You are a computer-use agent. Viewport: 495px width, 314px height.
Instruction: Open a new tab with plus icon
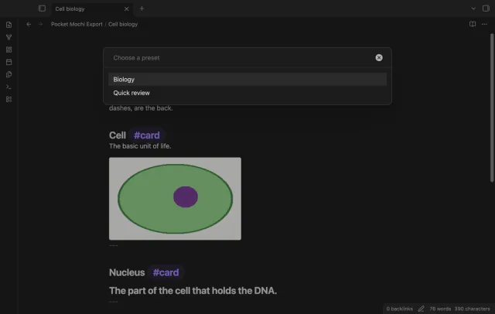pos(142,9)
